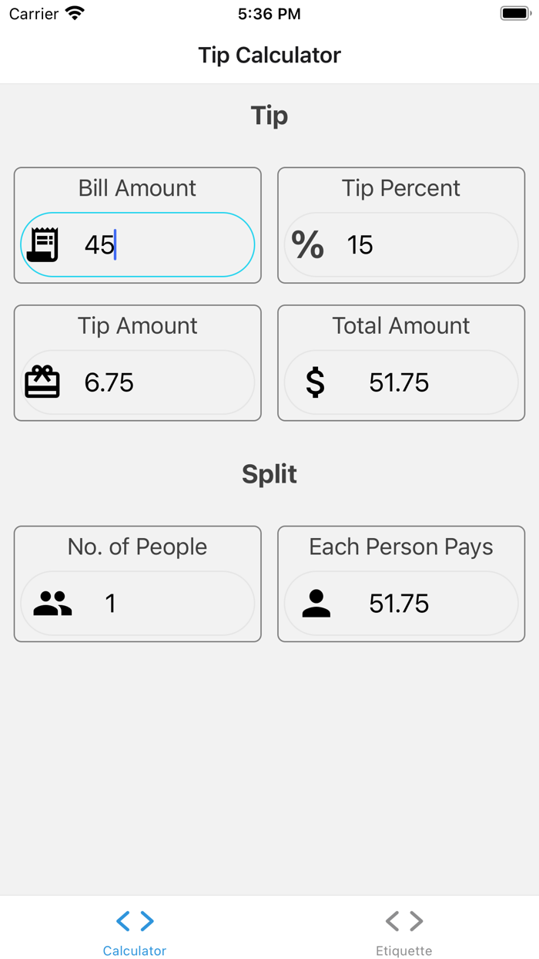This screenshot has height=959, width=539.
Task: Click the No. of People input field
Action: click(x=137, y=604)
